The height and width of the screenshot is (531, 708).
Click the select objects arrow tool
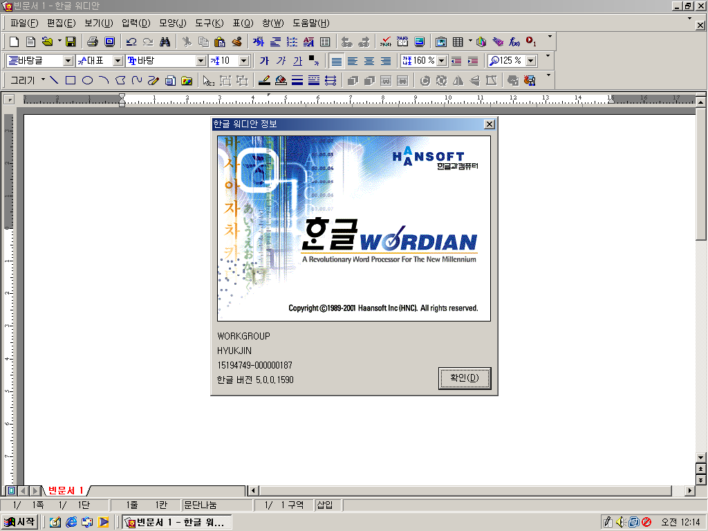coord(207,80)
